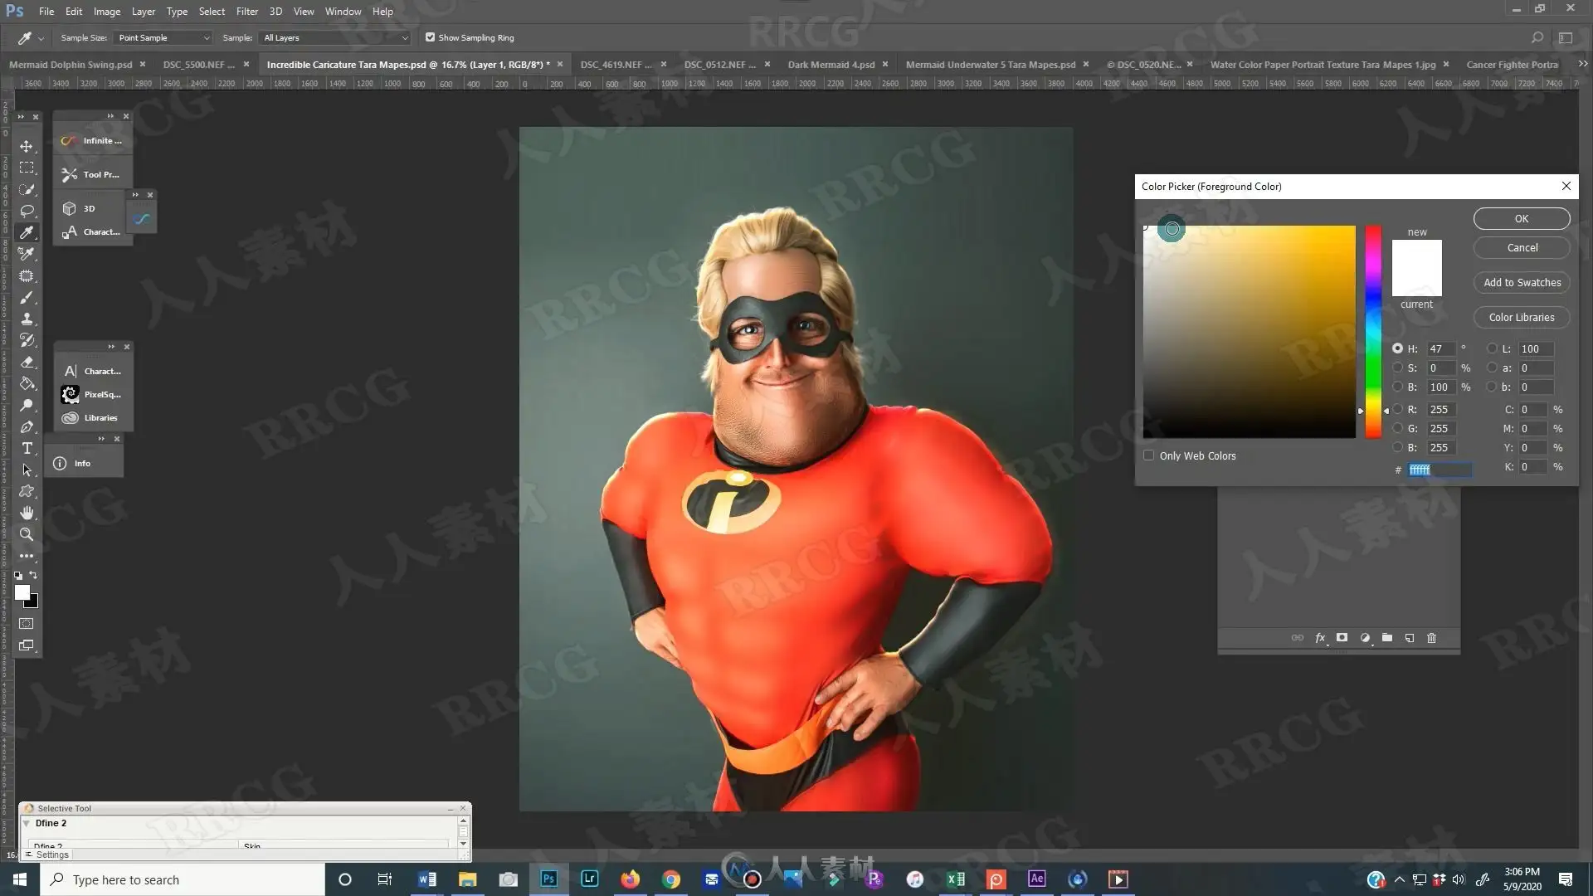
Task: Select the Eraser tool
Action: [x=27, y=362]
